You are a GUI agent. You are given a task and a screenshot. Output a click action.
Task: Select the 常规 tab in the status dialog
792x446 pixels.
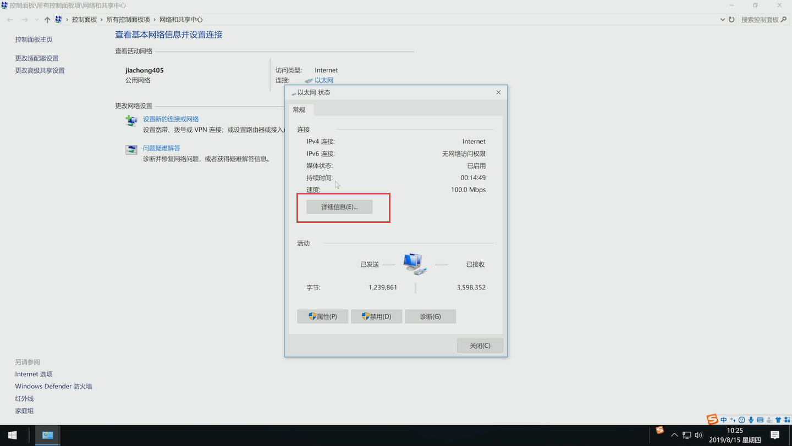pyautogui.click(x=299, y=110)
